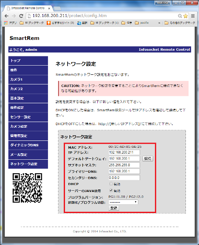199x245 pixels.
Task: Select the メール設定 sidebar item
Action: tap(28, 154)
